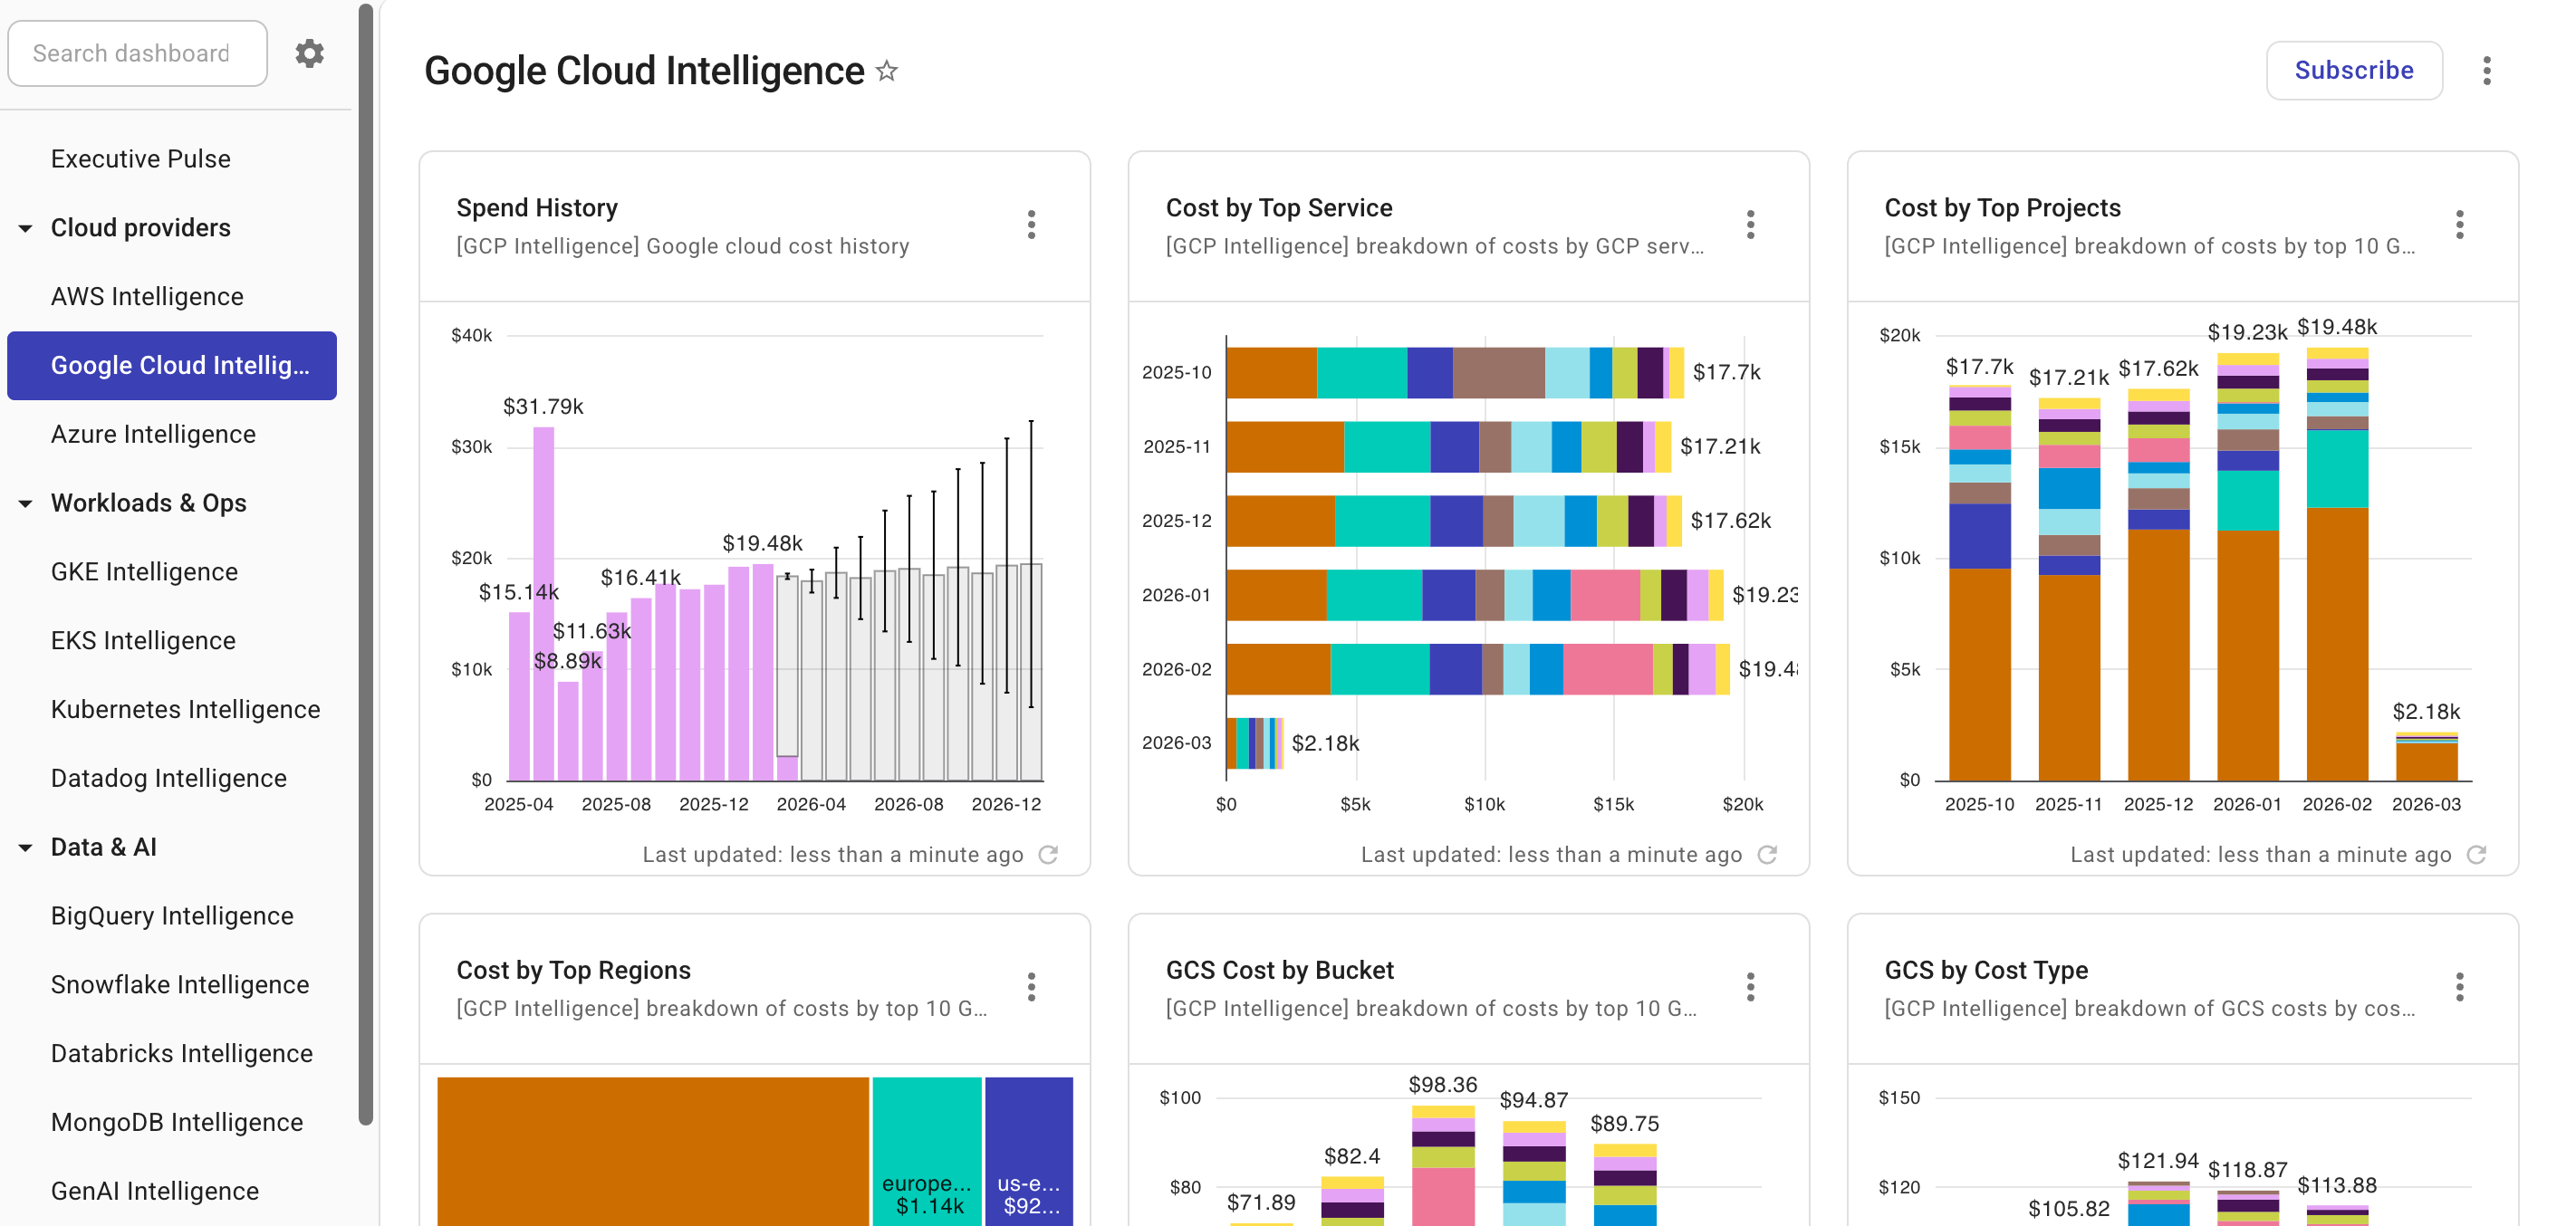This screenshot has width=2576, height=1226.
Task: Open the GCS Cost by Bucket options menu
Action: (x=1750, y=987)
